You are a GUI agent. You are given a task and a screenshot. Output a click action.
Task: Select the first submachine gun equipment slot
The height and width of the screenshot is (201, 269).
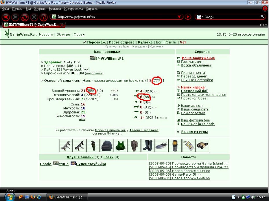66,145
